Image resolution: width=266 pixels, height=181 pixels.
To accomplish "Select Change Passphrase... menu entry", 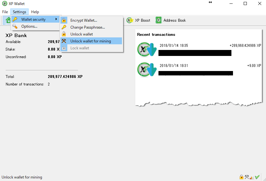I will click(87, 27).
